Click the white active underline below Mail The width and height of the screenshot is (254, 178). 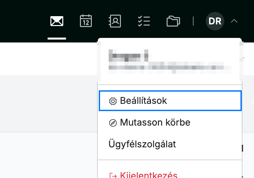pos(57,39)
